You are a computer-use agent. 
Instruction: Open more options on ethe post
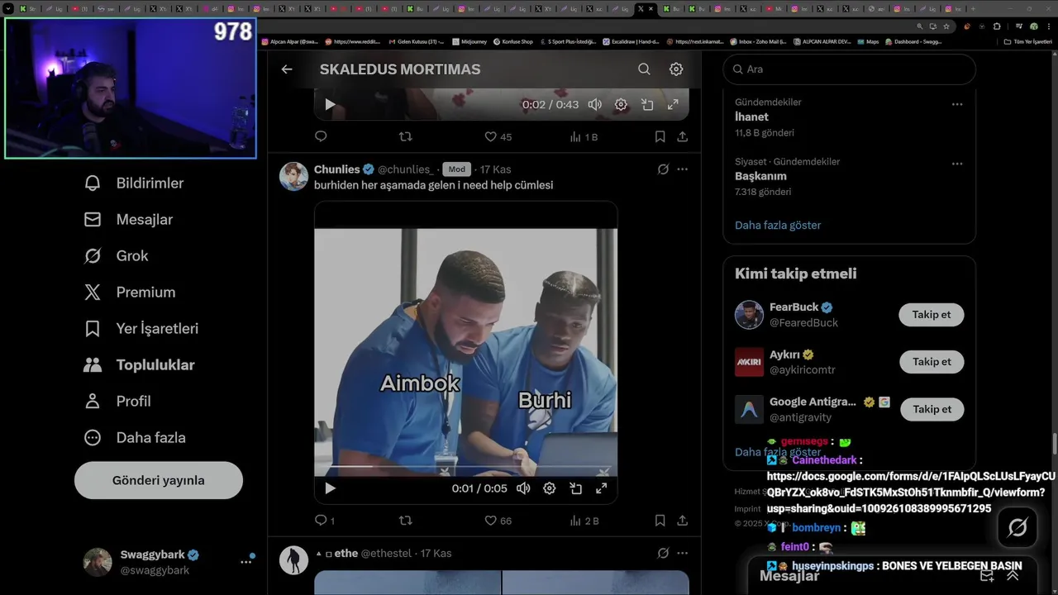tap(683, 554)
